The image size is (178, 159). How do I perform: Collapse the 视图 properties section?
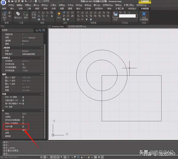point(42,75)
